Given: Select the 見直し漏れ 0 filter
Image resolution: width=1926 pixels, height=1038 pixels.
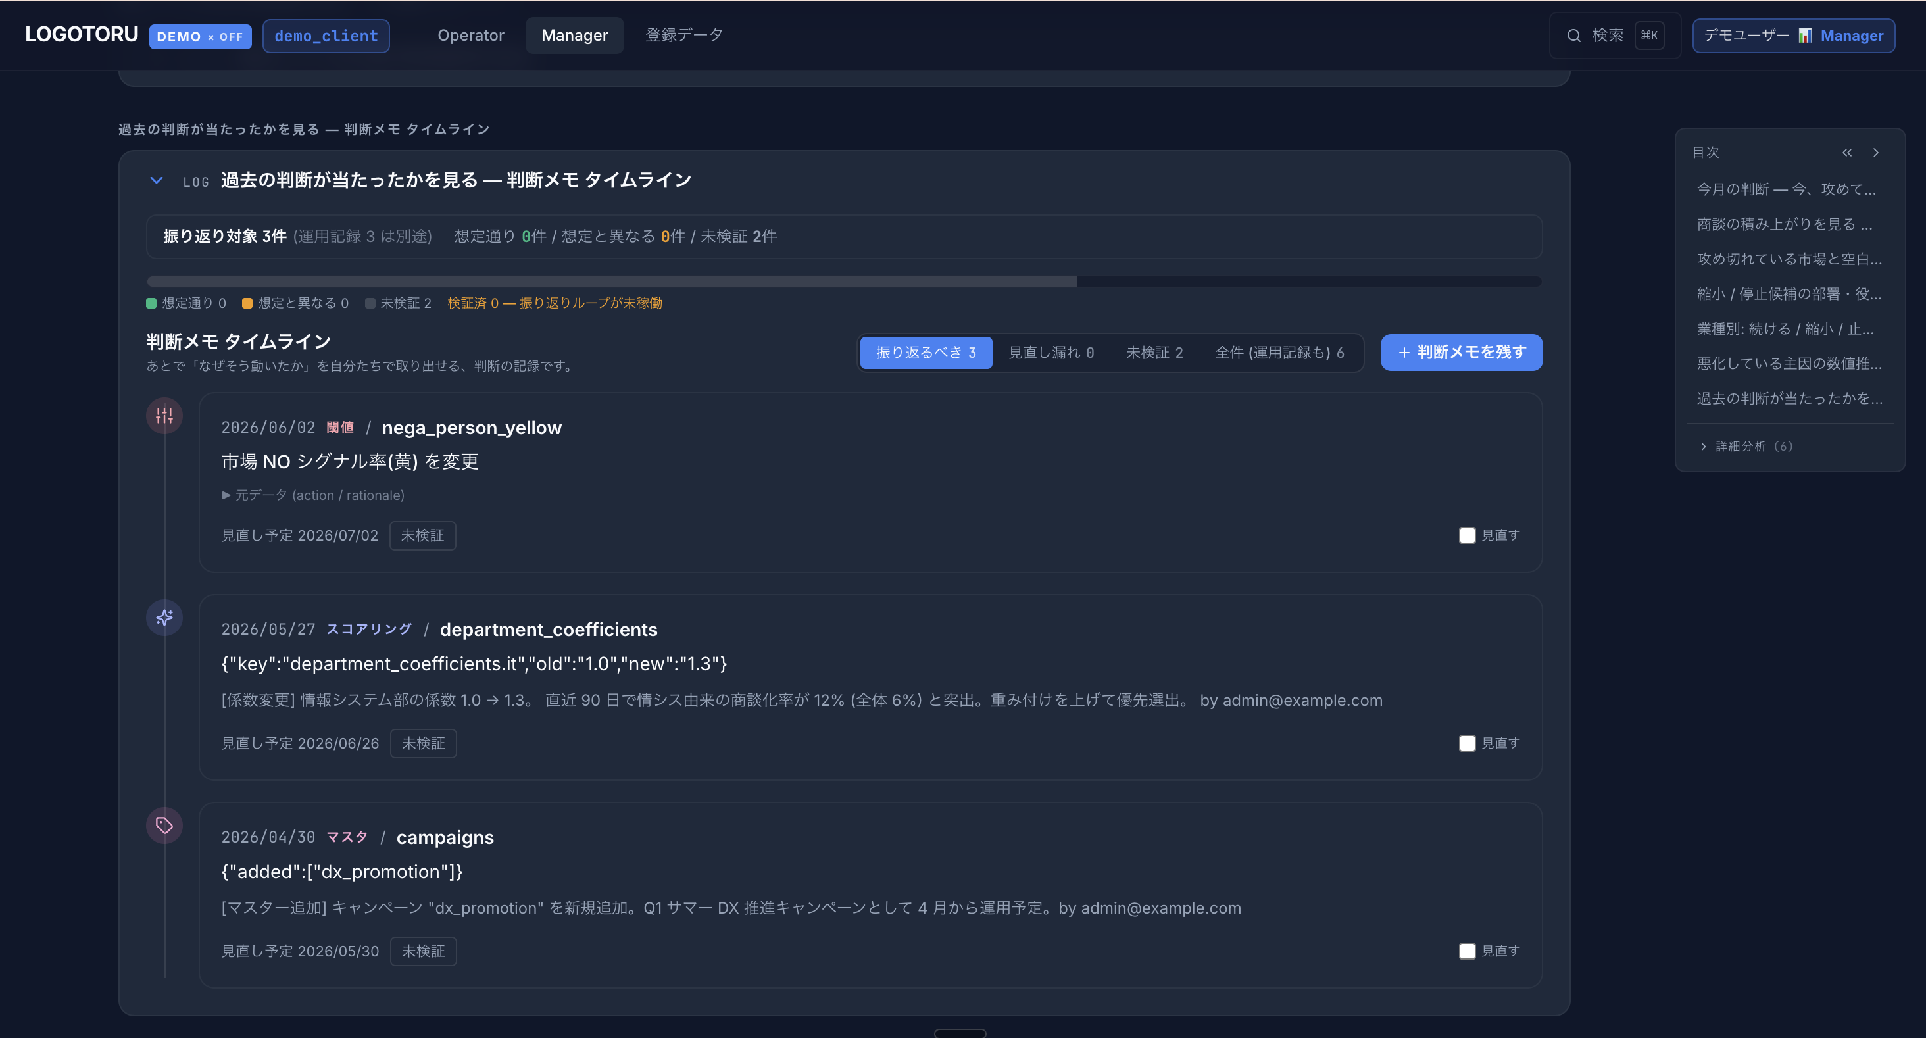Looking at the screenshot, I should pos(1050,352).
